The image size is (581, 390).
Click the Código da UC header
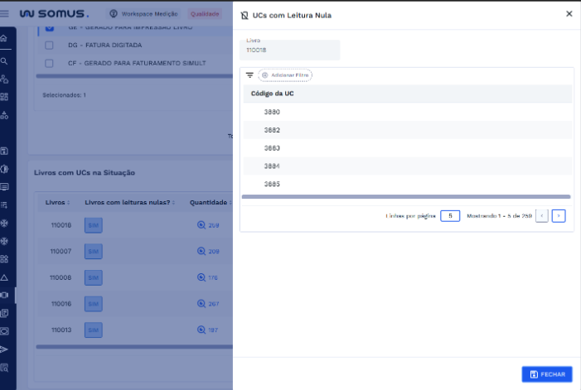point(273,94)
